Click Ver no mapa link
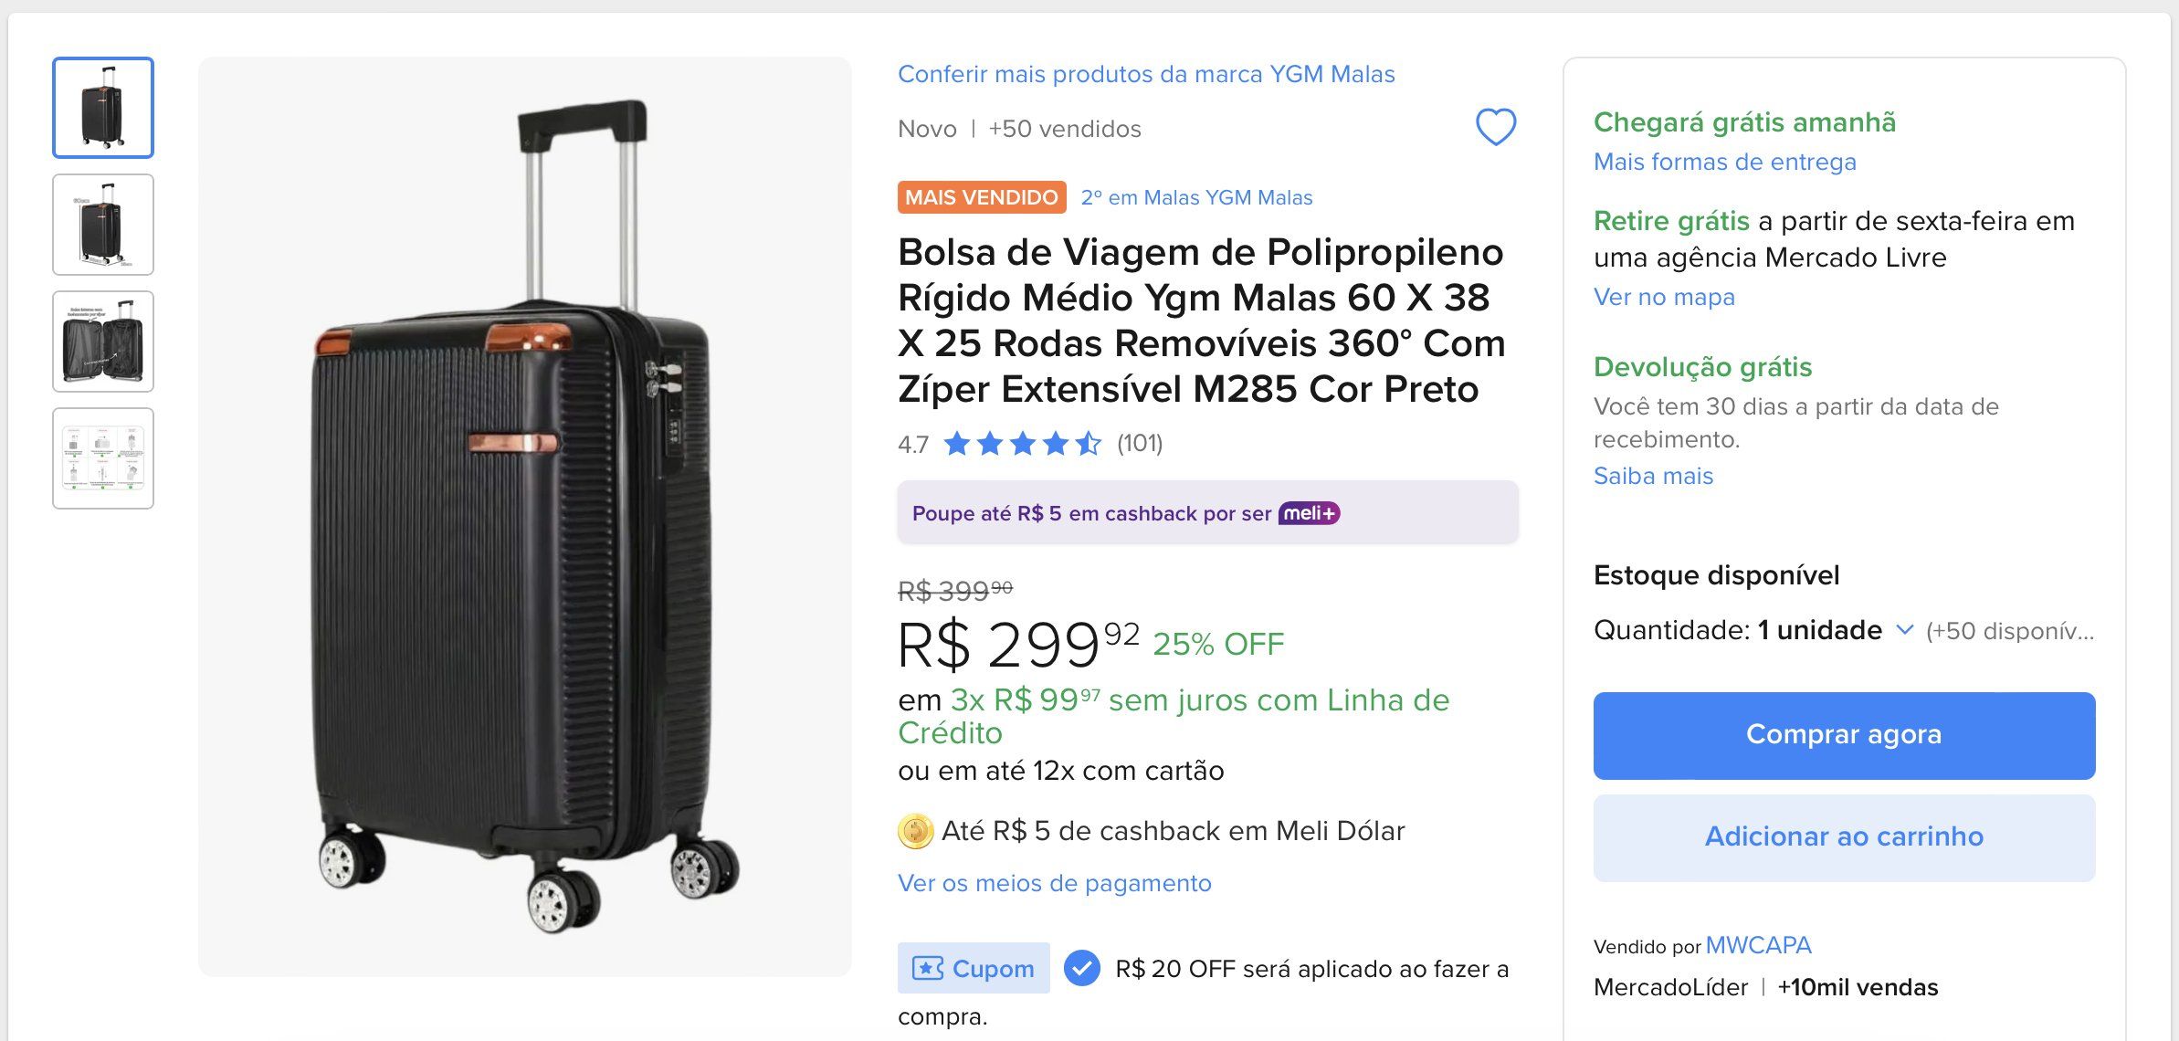Viewport: 2179px width, 1041px height. click(1664, 297)
